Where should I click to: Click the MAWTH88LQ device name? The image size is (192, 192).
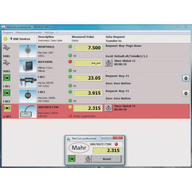[46, 47]
